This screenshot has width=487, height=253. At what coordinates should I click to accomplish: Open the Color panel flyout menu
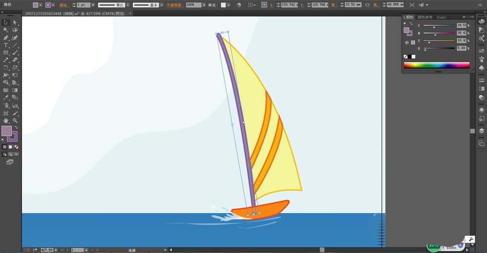click(471, 17)
